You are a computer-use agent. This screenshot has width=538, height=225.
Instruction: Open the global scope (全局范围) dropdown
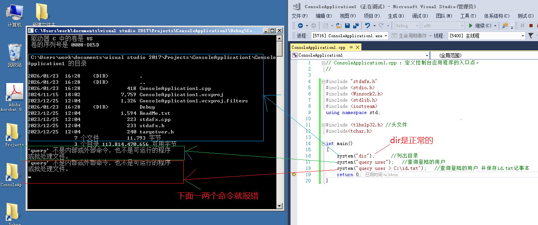click(484, 55)
